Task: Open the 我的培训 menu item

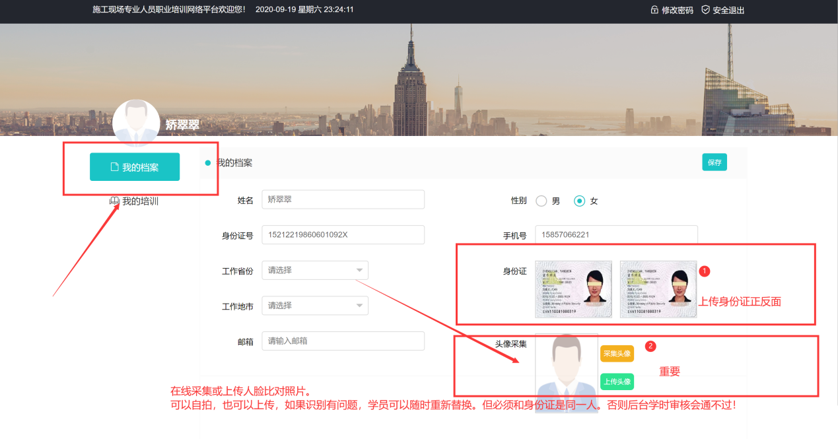Action: tap(135, 201)
